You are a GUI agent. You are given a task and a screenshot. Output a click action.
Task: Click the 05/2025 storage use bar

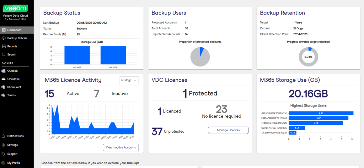pyautogui.click(x=113, y=55)
